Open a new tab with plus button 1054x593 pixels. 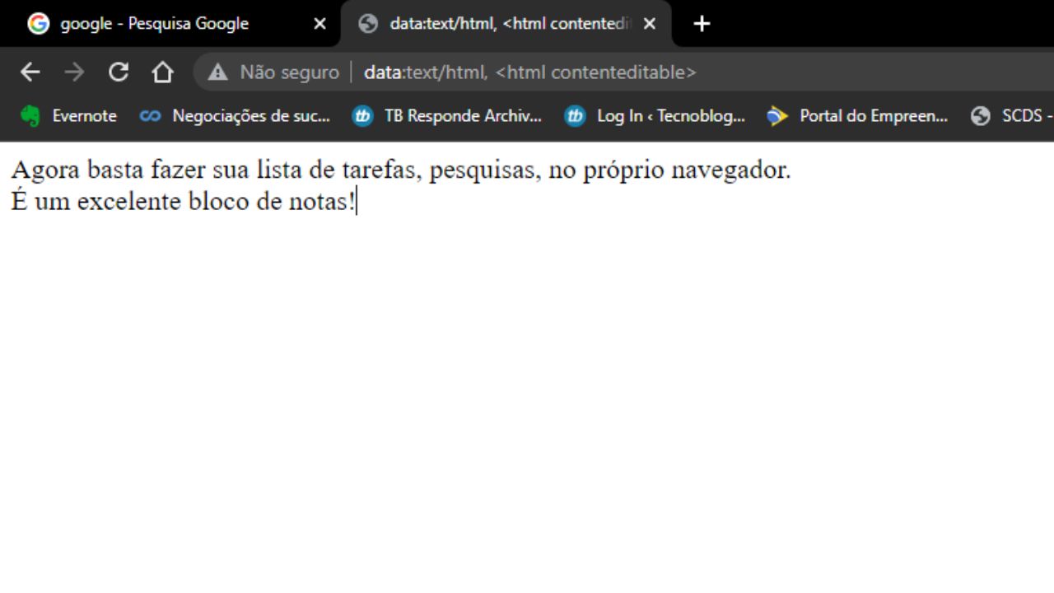[702, 24]
